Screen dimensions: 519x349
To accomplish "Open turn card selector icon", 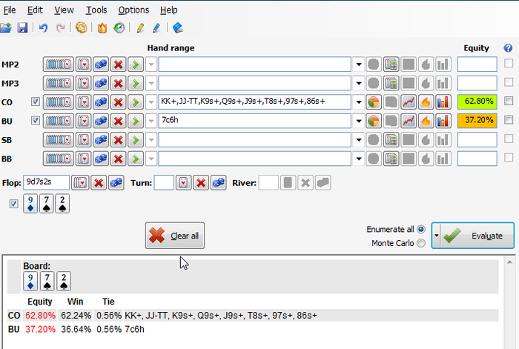I will [183, 182].
